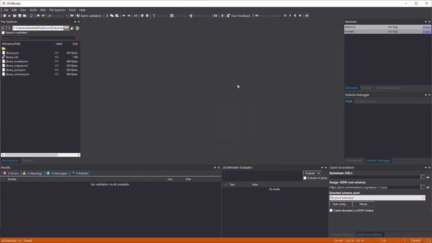Click the 0 Errors filter button
This screenshot has width=432, height=243.
point(11,173)
